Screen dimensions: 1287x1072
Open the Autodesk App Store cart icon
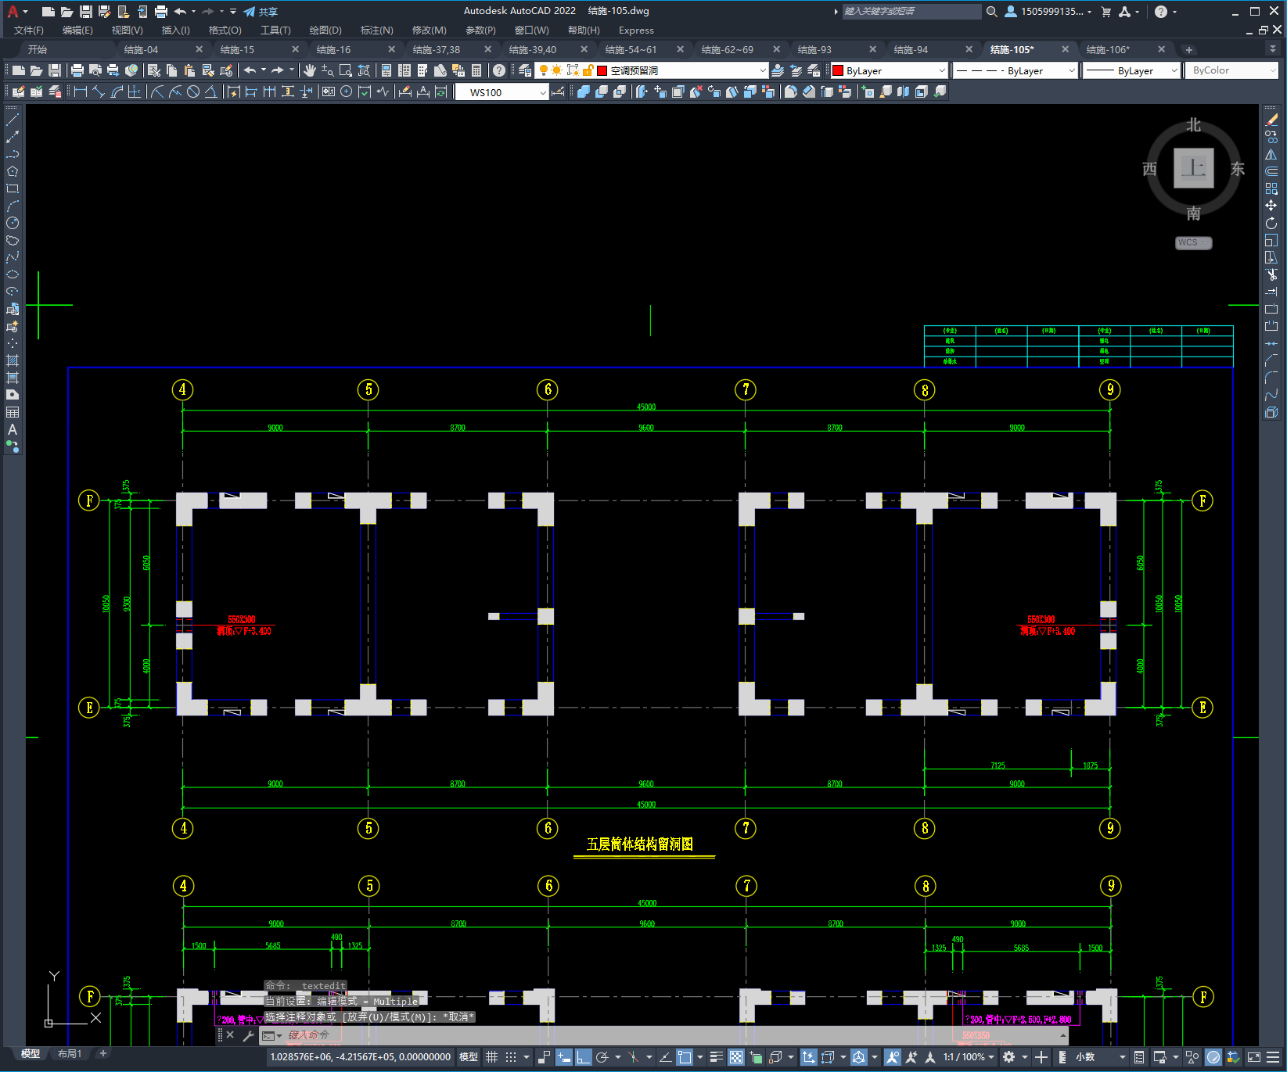pos(1106,12)
